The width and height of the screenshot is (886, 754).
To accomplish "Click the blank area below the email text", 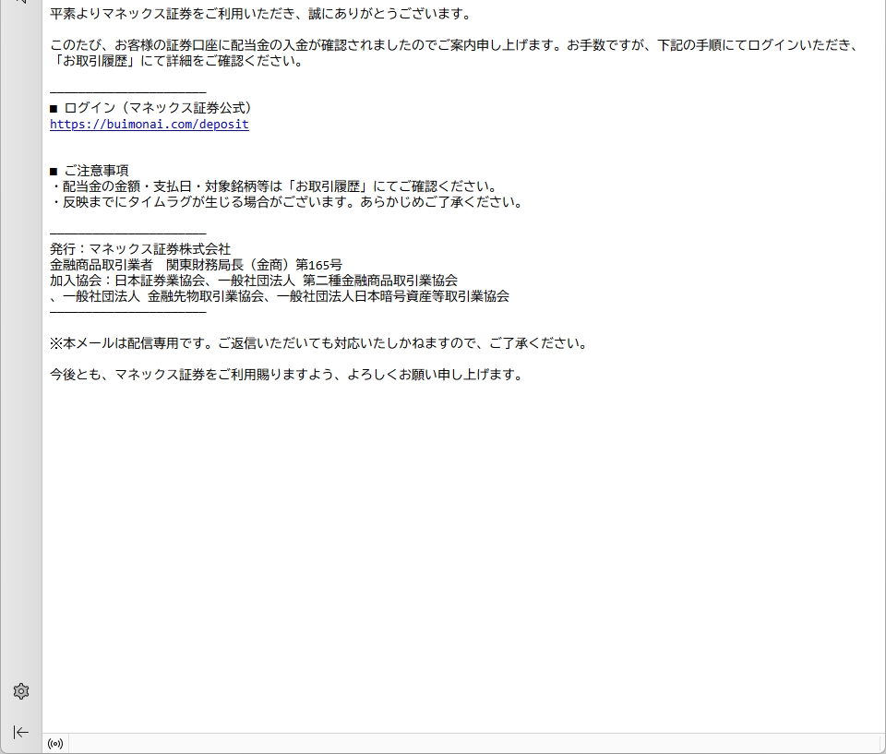I will coord(461,554).
